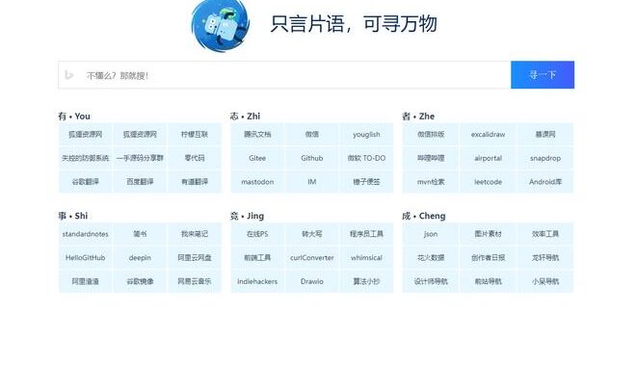Image resolution: width=637 pixels, height=366 pixels.
Task: Click the 竟 • Jing section heading
Action: pos(247,216)
